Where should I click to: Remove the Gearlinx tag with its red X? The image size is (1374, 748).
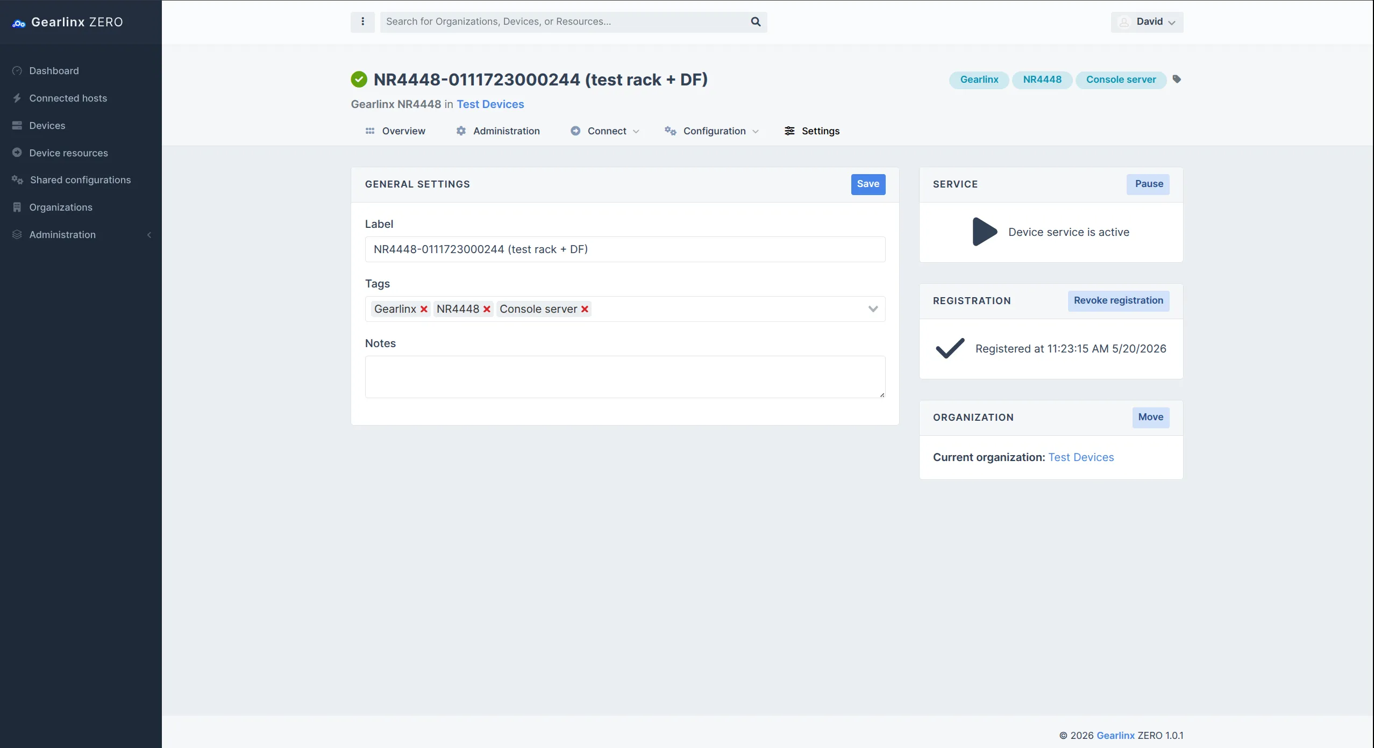[x=424, y=309]
